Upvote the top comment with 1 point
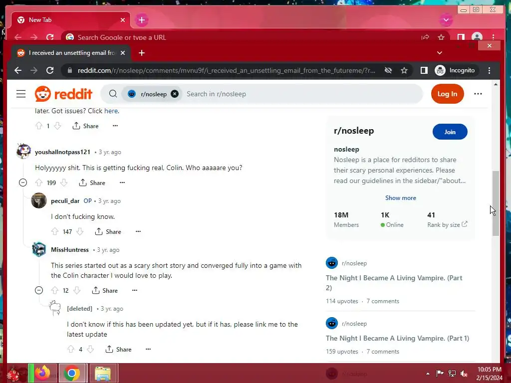Viewport: 511px width, 383px height. pyautogui.click(x=39, y=126)
